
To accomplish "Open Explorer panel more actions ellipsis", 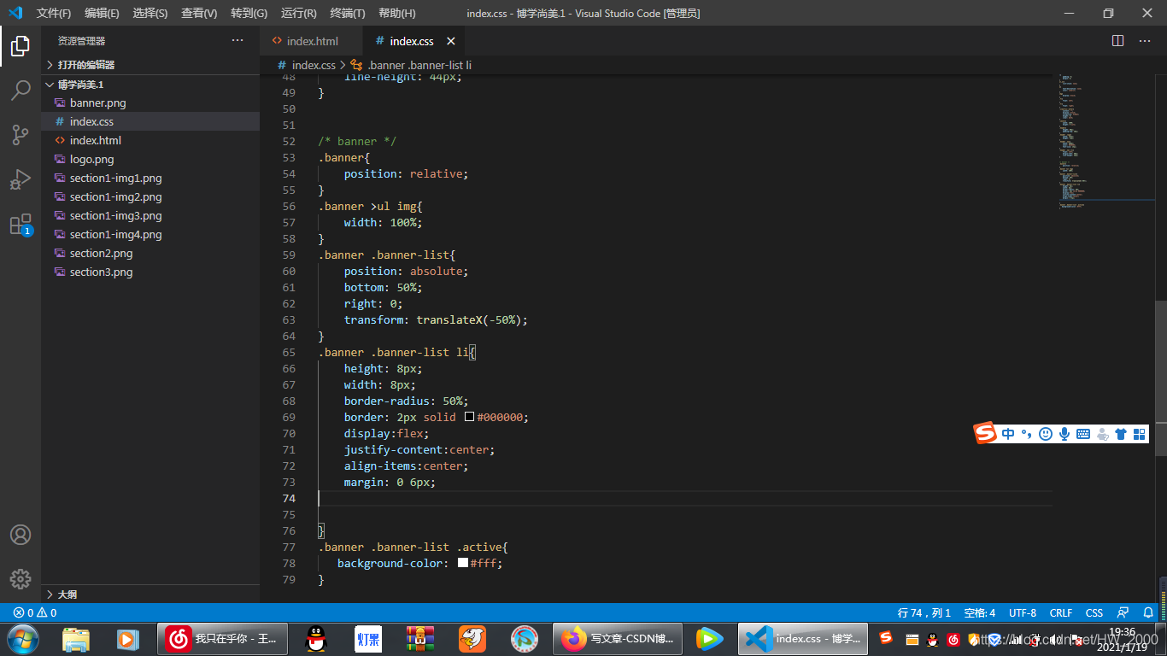I will (238, 41).
